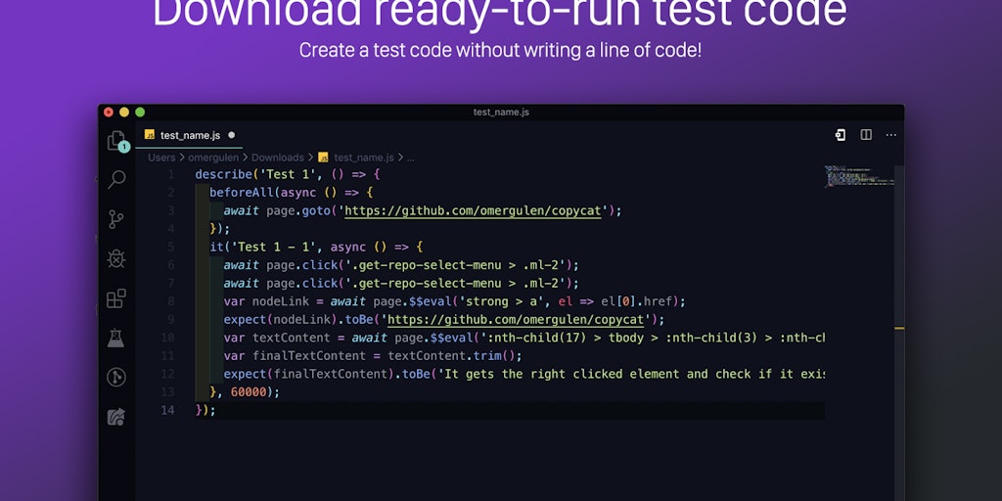
Task: Select the test_name.js breadcrumb segment
Action: (364, 158)
